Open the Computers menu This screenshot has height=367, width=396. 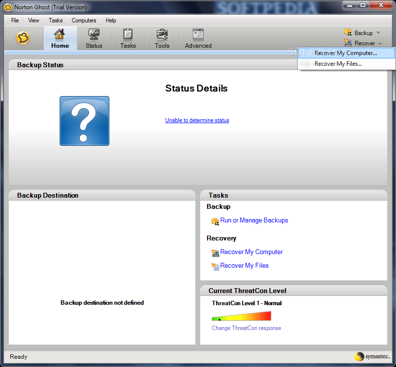click(84, 20)
